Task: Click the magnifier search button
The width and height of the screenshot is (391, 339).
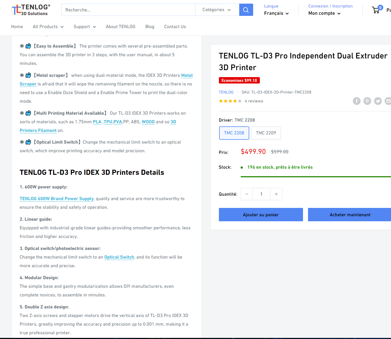Action: 246,10
